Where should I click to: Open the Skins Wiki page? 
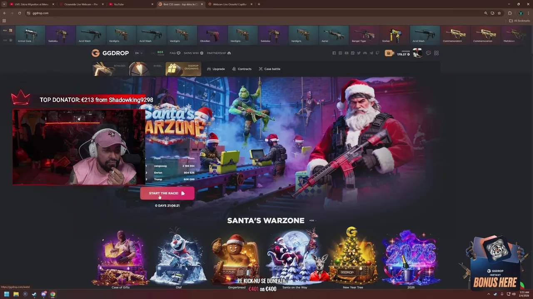[193, 53]
